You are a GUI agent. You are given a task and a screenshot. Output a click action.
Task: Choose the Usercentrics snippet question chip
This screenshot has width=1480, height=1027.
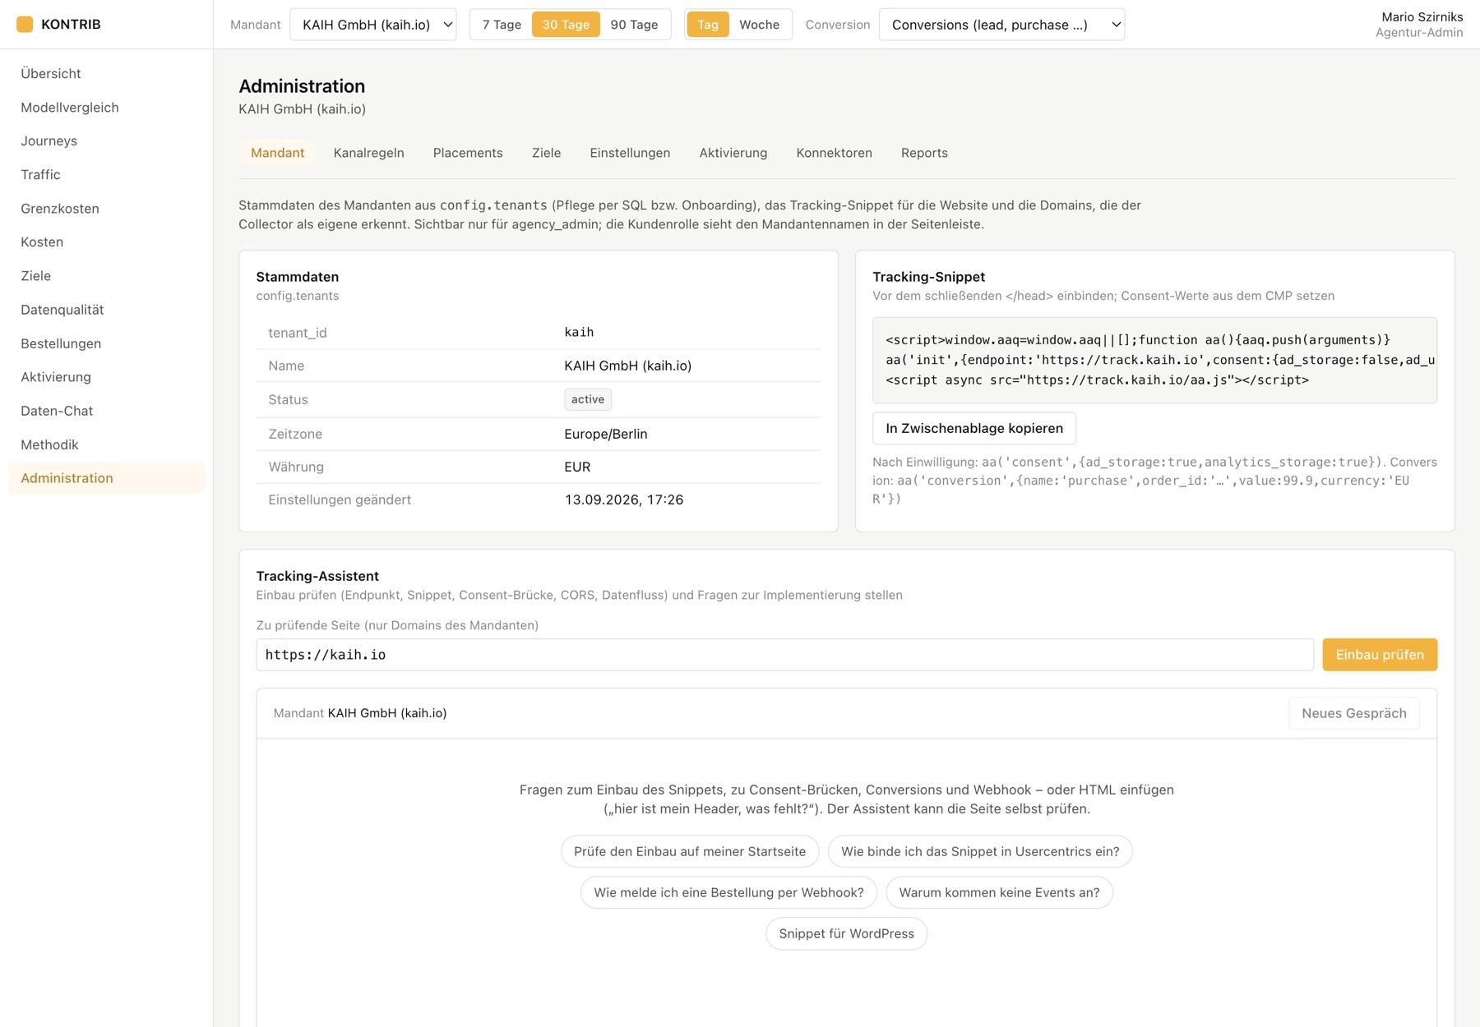[980, 851]
